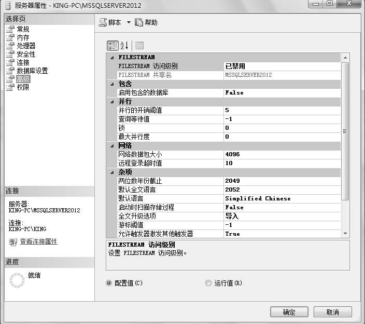Edit 网络数据包大小 value 4096
365x324 pixels.
[x=282, y=154]
